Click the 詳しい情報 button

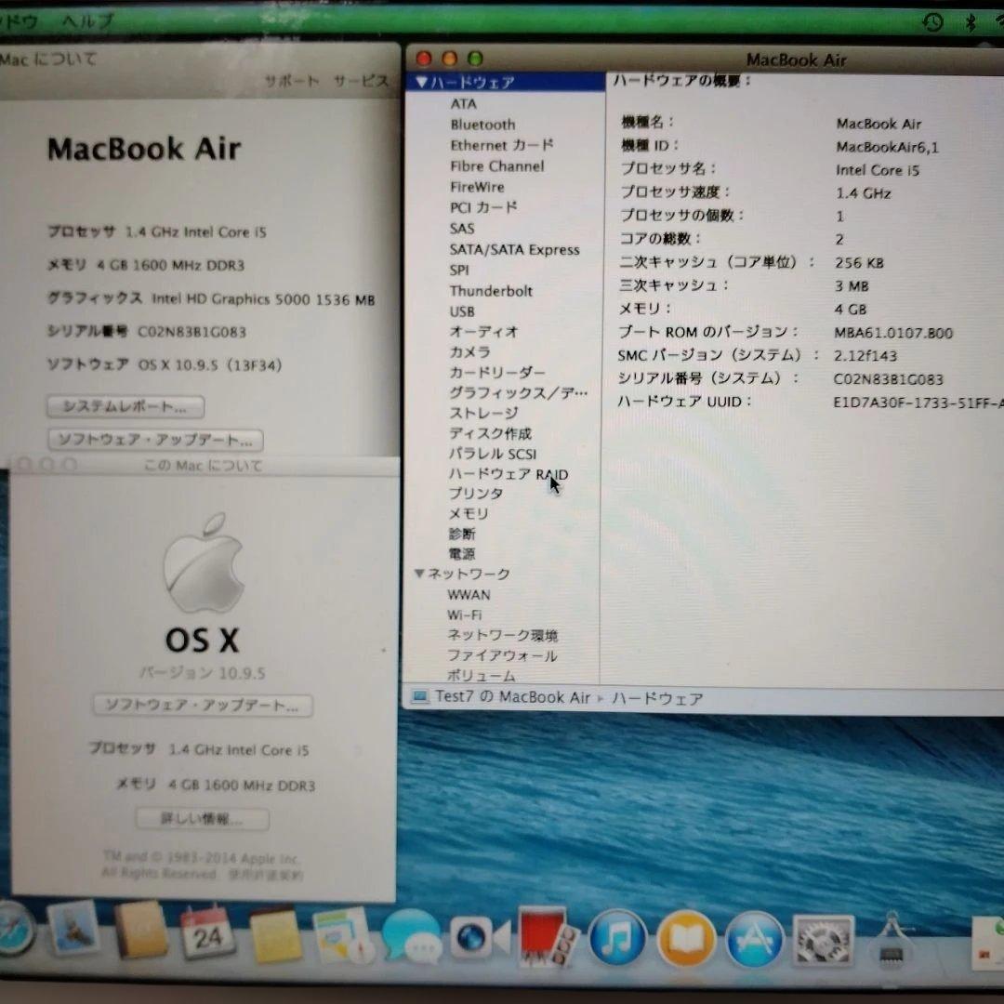(x=202, y=819)
